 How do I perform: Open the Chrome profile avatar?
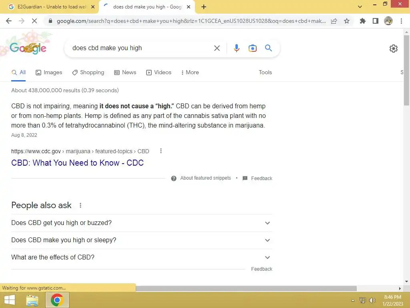388,21
